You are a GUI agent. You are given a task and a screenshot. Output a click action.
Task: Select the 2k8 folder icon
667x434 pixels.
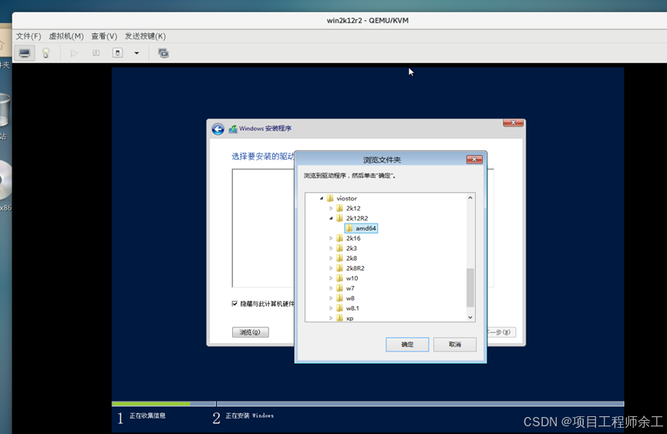[339, 258]
